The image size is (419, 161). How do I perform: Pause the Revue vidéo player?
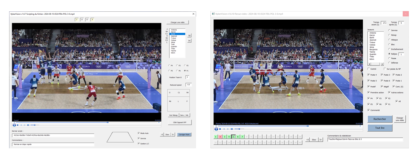(216, 129)
